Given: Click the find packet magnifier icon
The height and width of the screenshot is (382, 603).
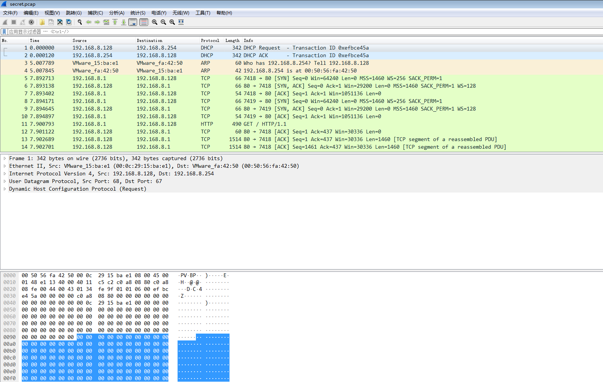Looking at the screenshot, I should click(80, 22).
